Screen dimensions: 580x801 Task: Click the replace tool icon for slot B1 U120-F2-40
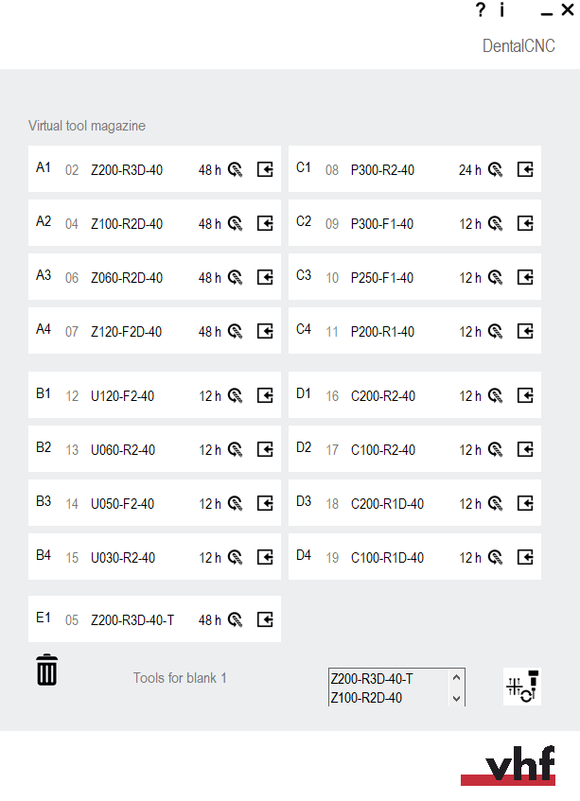[265, 395]
